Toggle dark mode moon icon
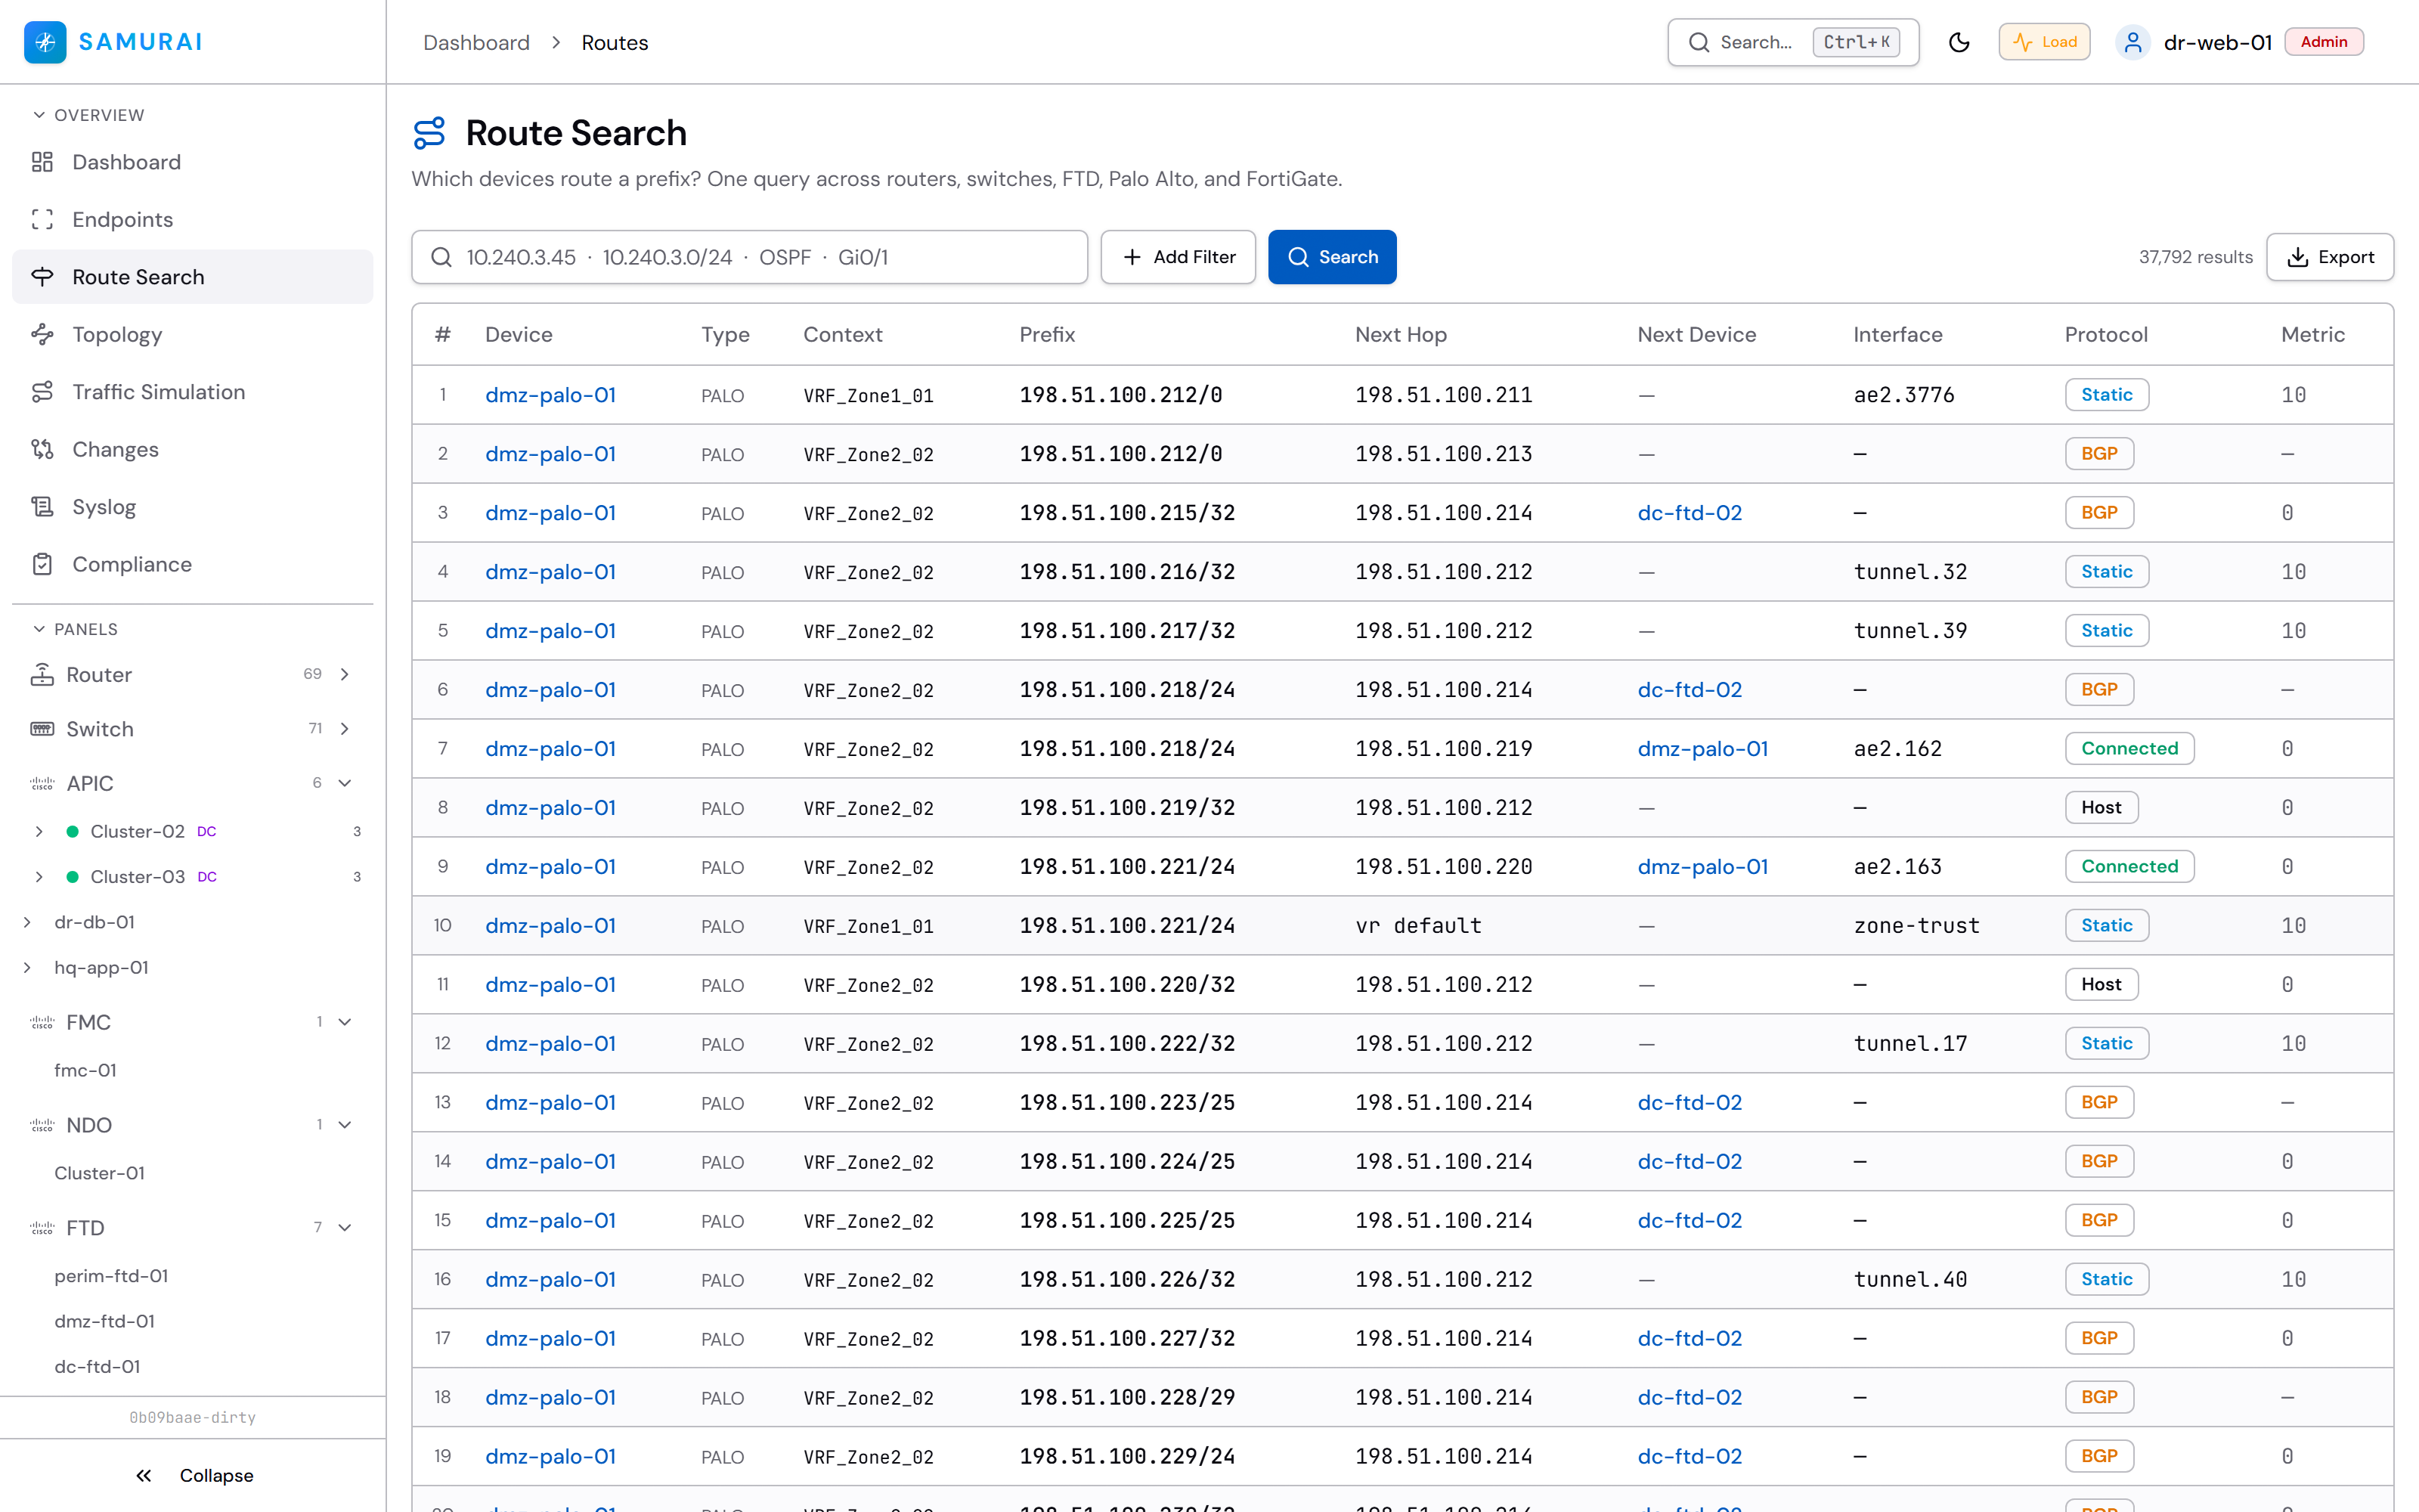This screenshot has width=2419, height=1512. coord(1959,42)
